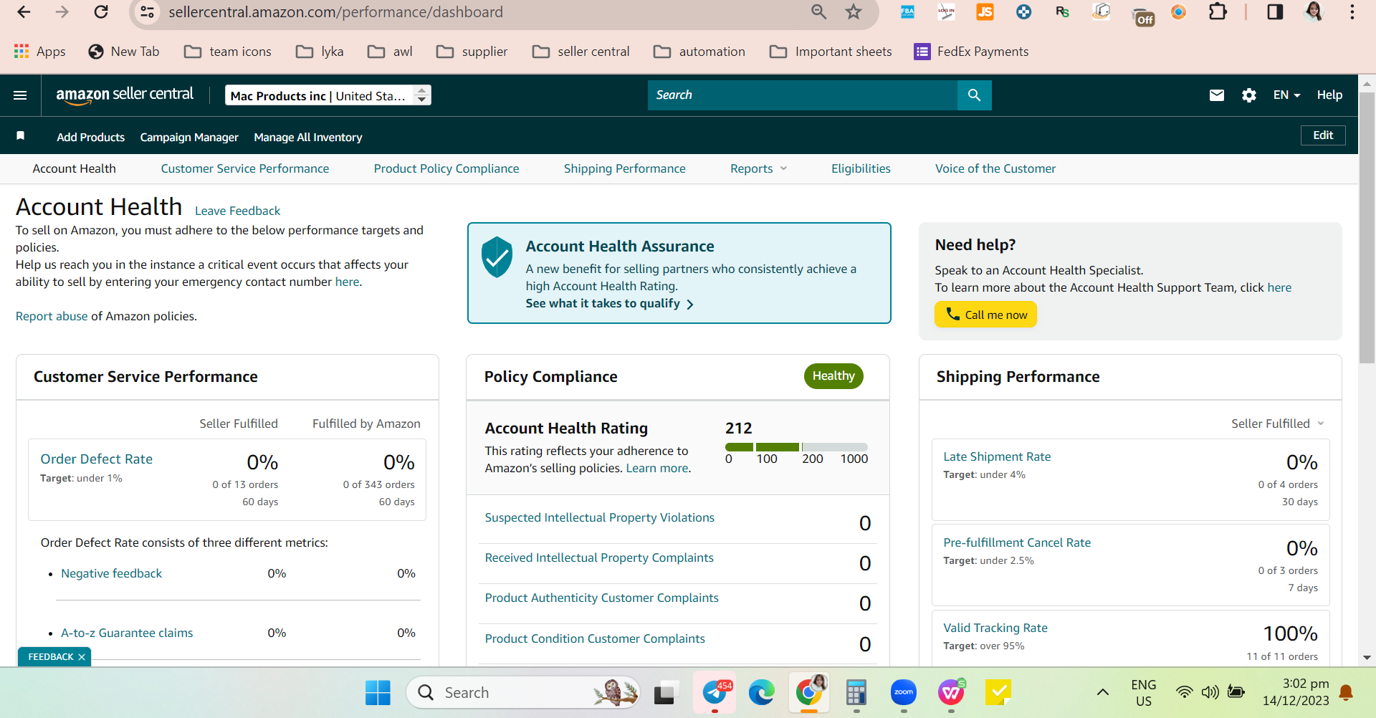This screenshot has width=1376, height=718.
Task: Click the browser address bar
Action: [480, 12]
